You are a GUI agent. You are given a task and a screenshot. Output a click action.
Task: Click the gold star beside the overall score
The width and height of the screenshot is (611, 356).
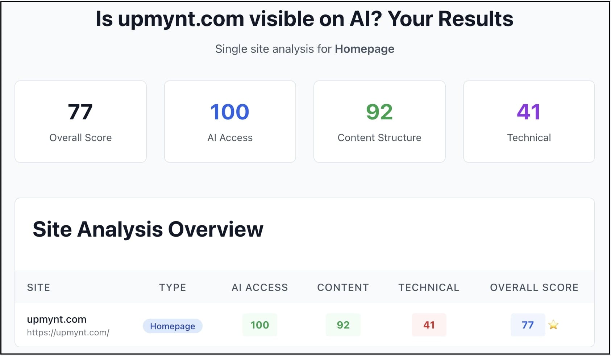553,325
